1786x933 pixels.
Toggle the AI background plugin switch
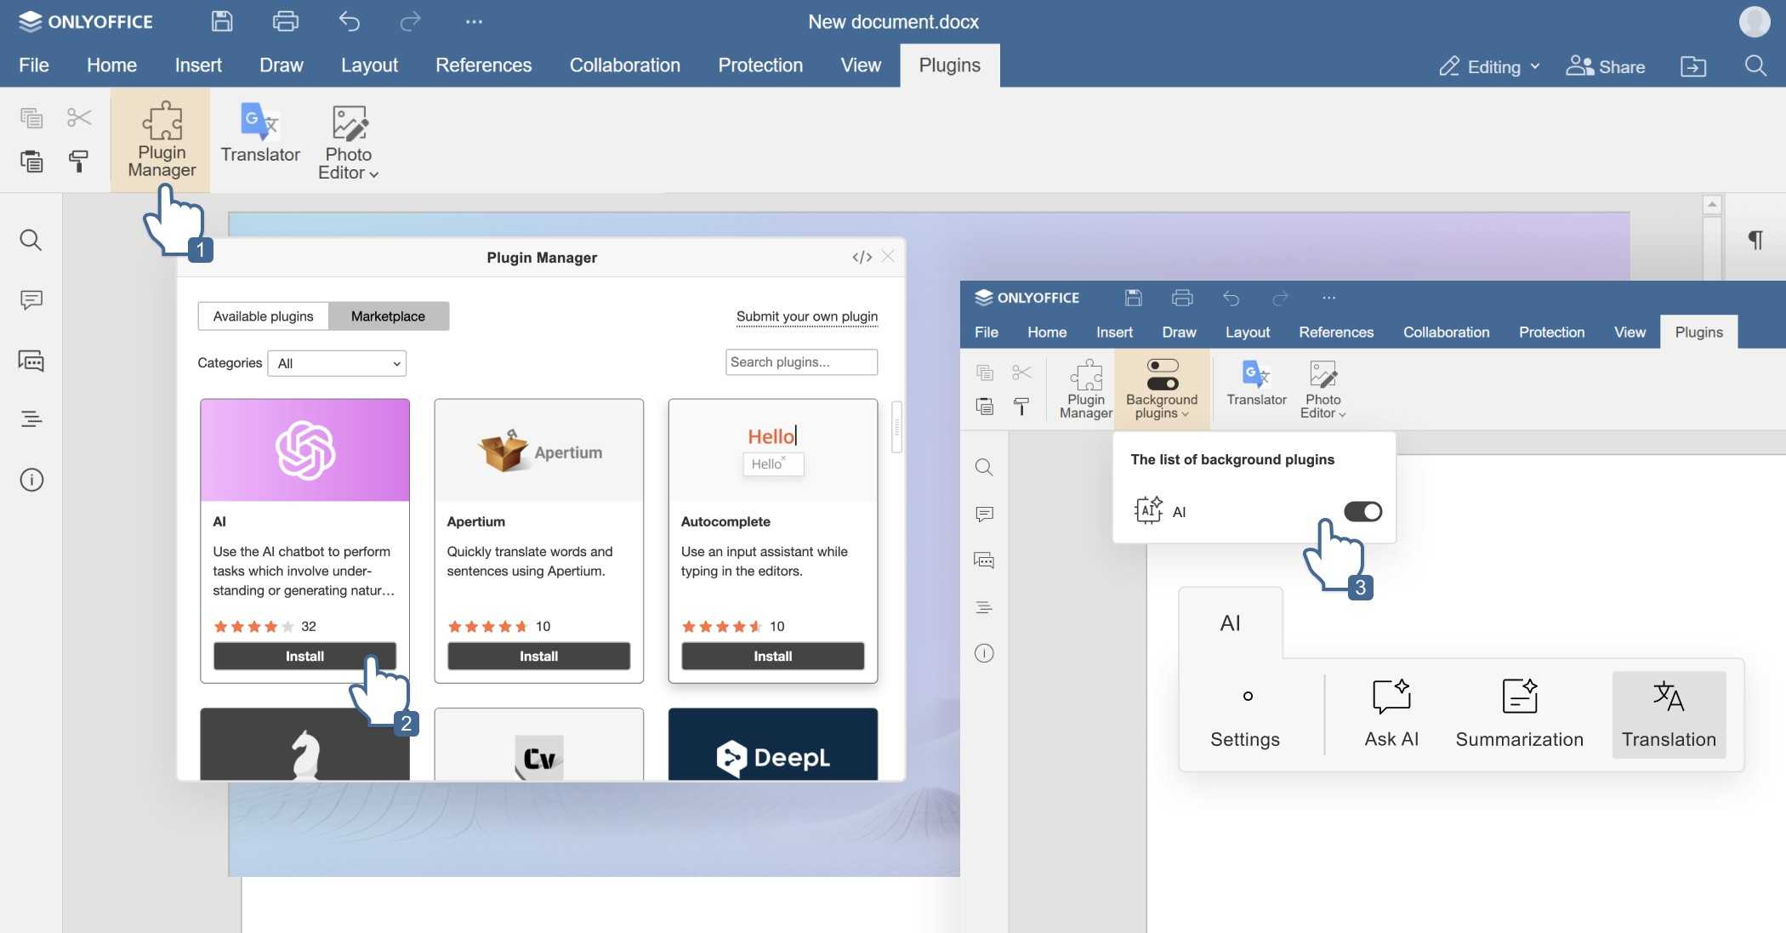[1362, 511]
